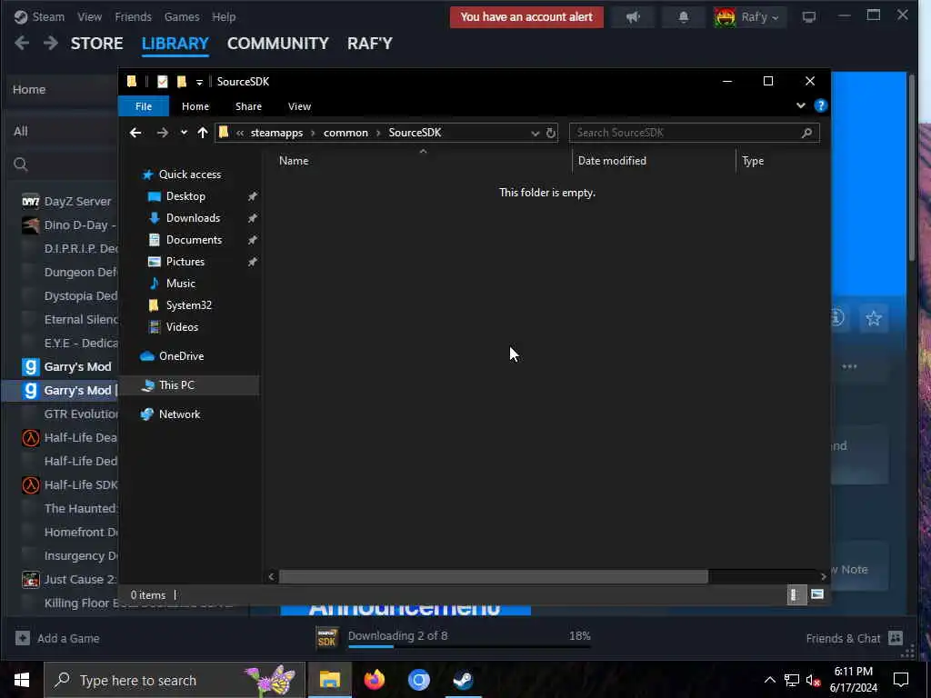Open Steam announcements megaphone icon
This screenshot has width=931, height=698.
pyautogui.click(x=633, y=17)
